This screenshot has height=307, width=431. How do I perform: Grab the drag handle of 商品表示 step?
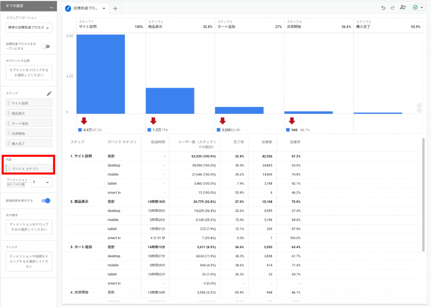[9, 113]
